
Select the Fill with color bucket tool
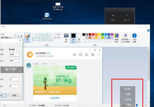pyautogui.click(x=18, y=36)
